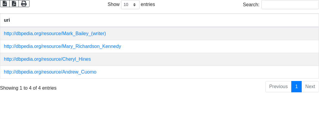Click into the Search input field
This screenshot has height=134, width=319.
[x=290, y=5]
